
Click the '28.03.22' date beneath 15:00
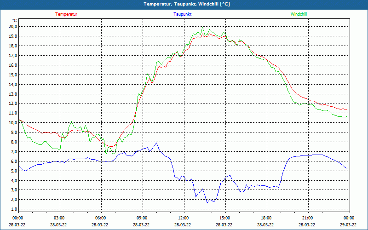224,224
